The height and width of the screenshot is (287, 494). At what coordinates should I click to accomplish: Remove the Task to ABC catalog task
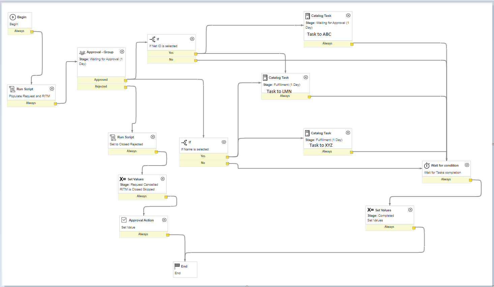(348, 15)
